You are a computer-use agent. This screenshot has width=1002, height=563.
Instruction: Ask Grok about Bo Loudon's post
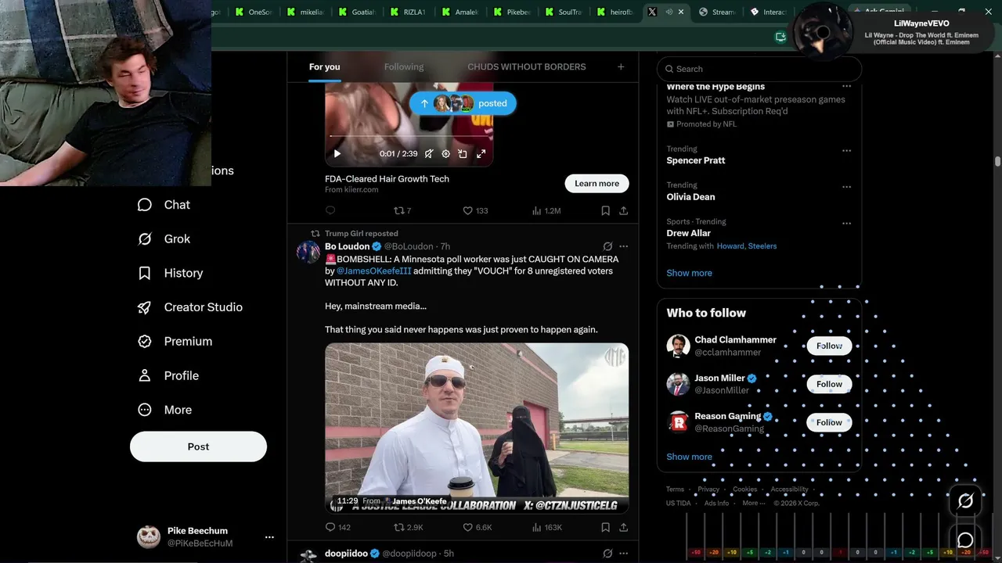607,246
